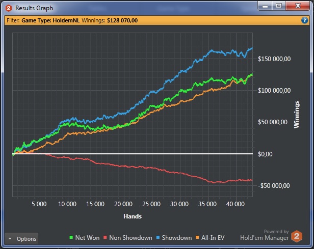
Task: Click the All-In EV legend label
Action: point(213,238)
